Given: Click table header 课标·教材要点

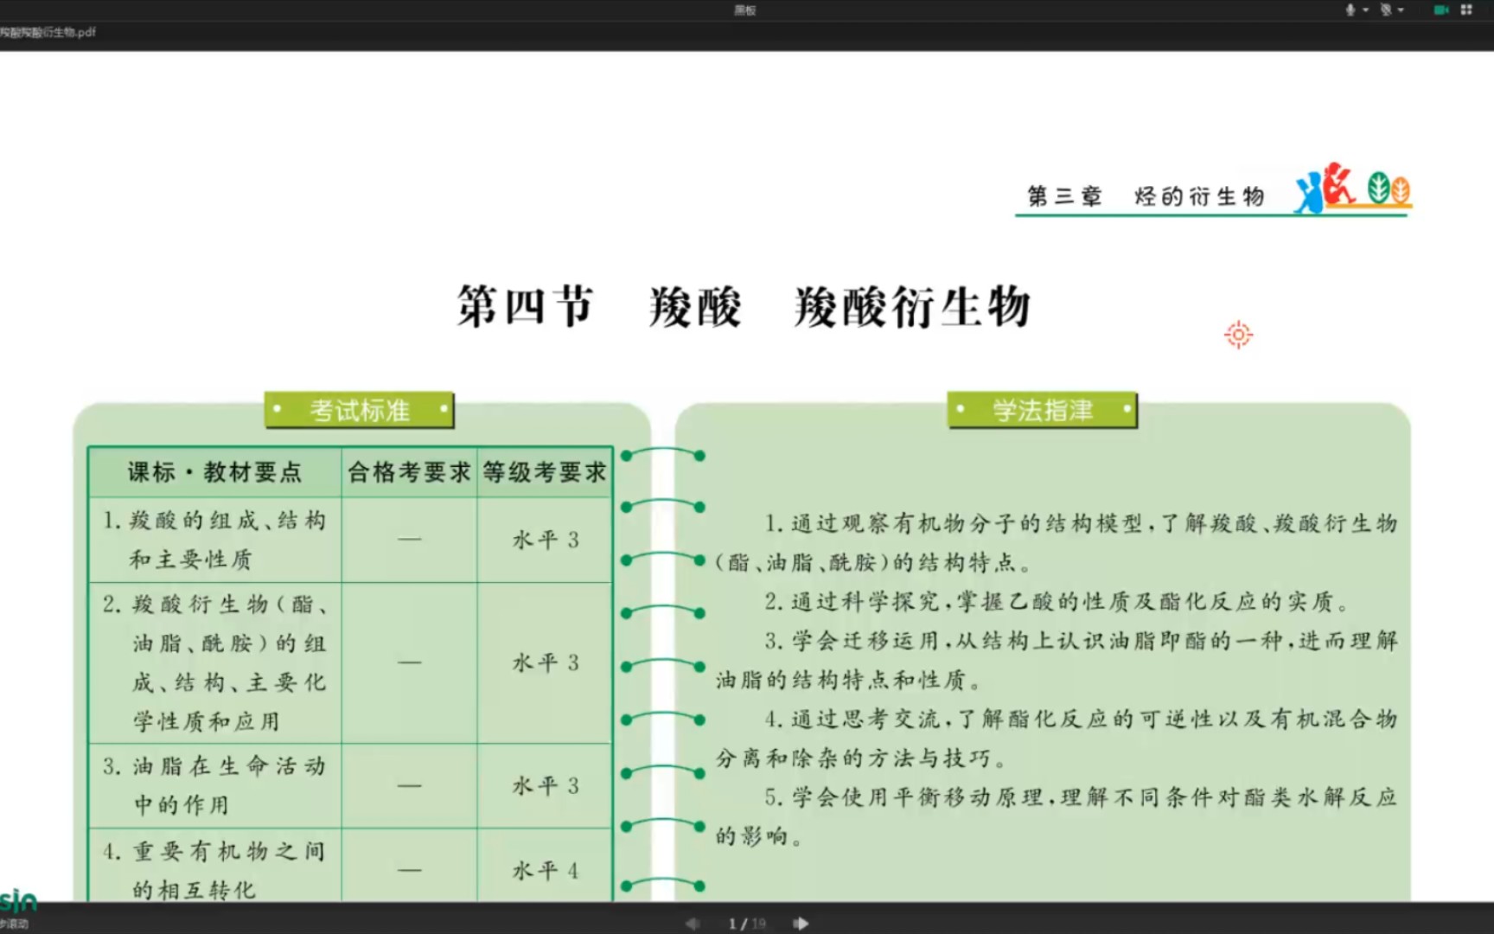Looking at the screenshot, I should coord(215,472).
